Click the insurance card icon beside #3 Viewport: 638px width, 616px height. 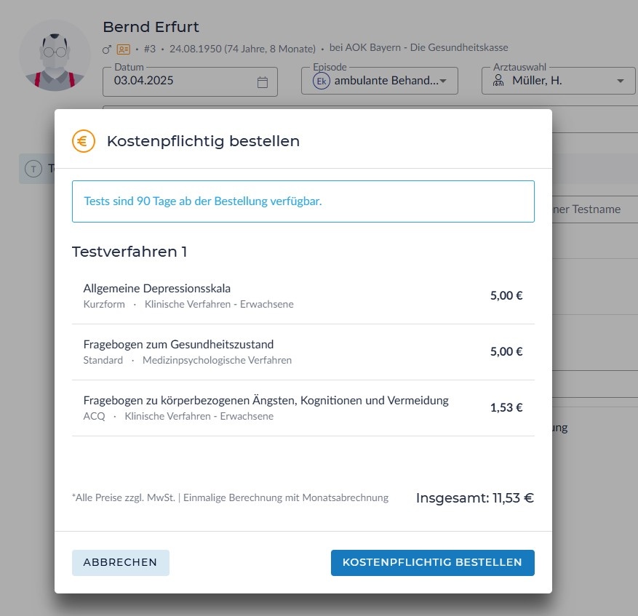click(124, 49)
